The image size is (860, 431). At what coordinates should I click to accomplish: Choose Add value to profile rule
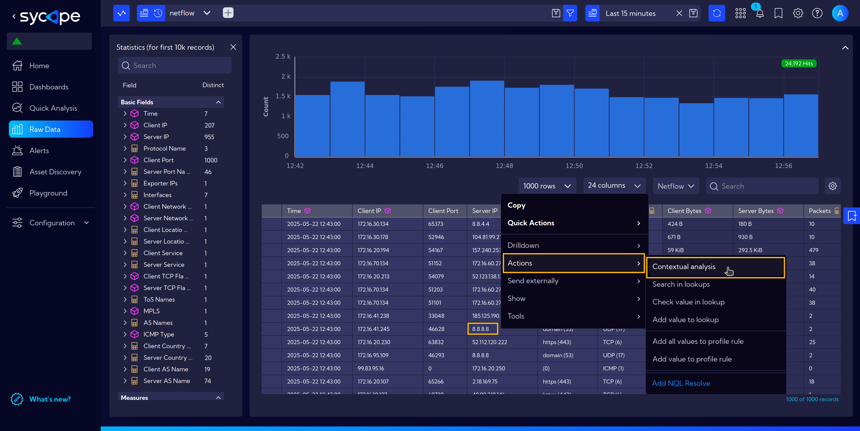[716, 359]
